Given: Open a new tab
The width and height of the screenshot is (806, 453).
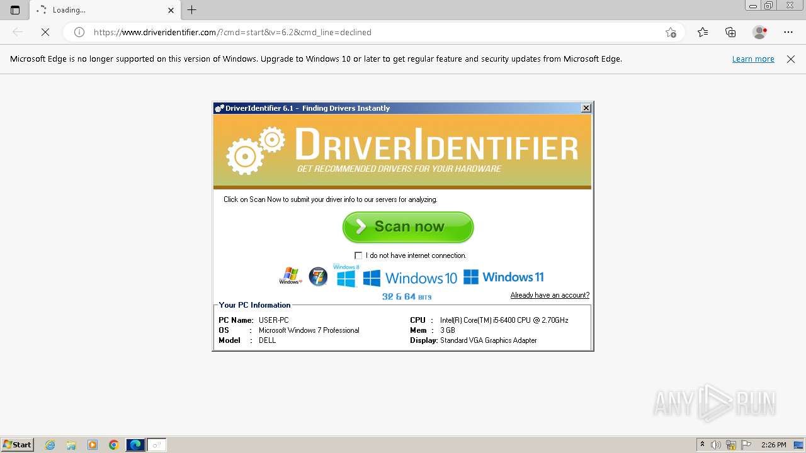Looking at the screenshot, I should point(192,10).
